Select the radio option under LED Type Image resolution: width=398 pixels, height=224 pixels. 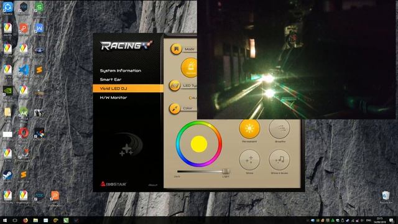point(190,98)
